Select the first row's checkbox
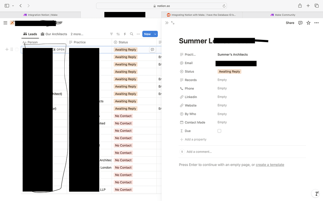The image size is (323, 201). (x=17, y=49)
